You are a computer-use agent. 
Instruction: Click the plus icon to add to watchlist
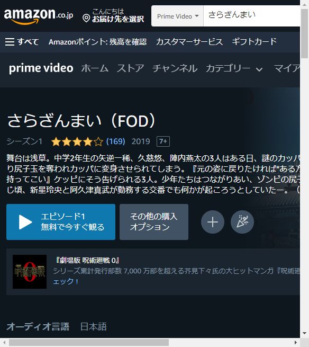[213, 222]
